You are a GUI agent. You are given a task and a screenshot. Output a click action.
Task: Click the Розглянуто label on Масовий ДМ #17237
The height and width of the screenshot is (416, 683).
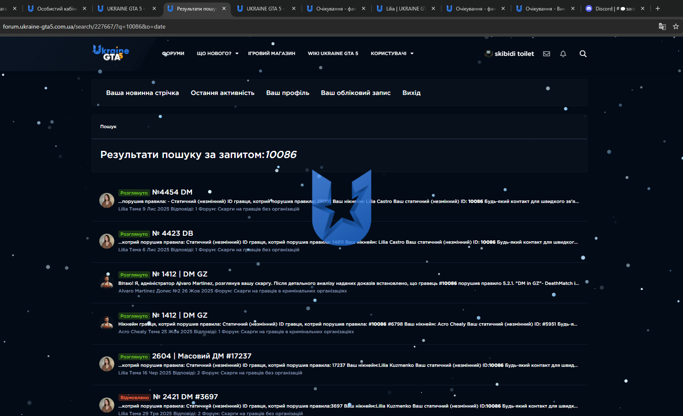[134, 357]
